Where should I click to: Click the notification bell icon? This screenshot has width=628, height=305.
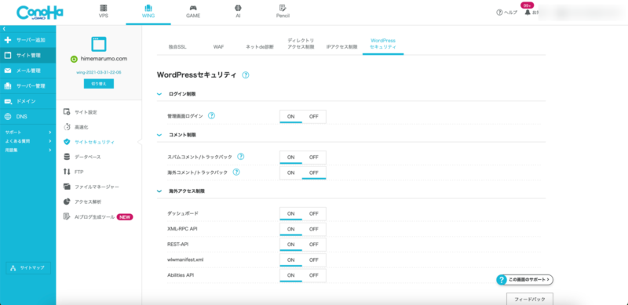click(528, 13)
